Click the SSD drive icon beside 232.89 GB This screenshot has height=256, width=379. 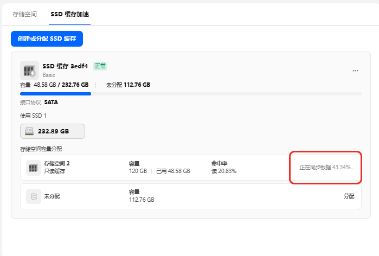[x=29, y=131]
